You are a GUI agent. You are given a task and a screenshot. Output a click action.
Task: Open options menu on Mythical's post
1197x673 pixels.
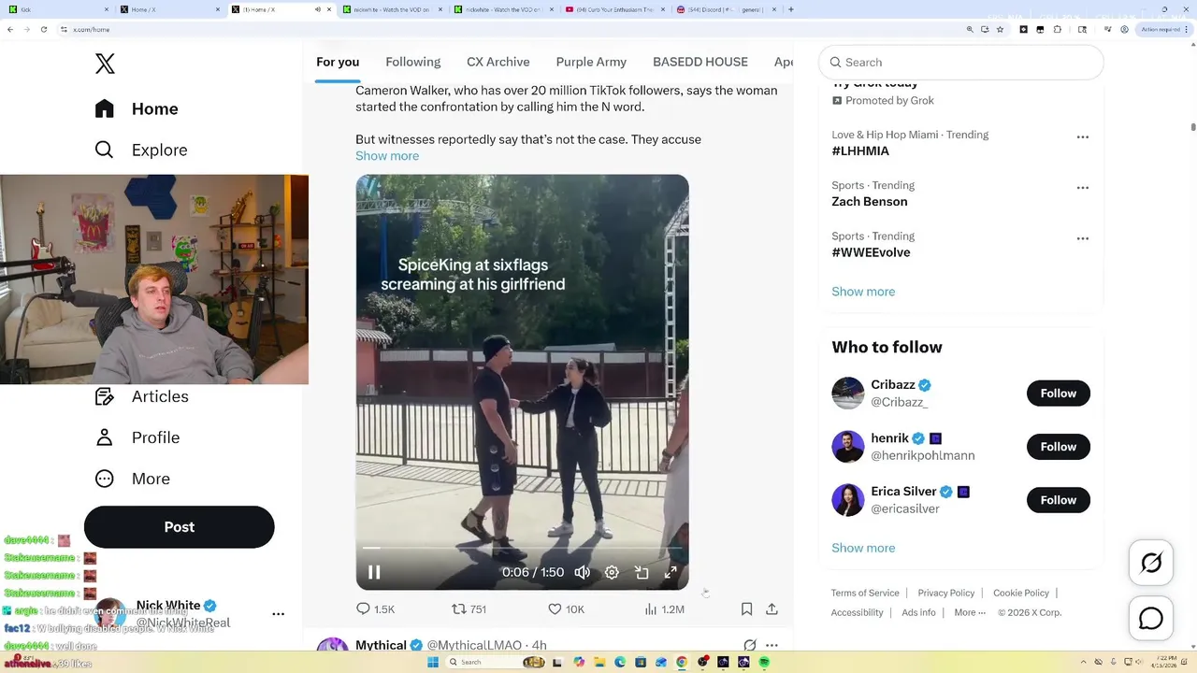[x=772, y=645]
